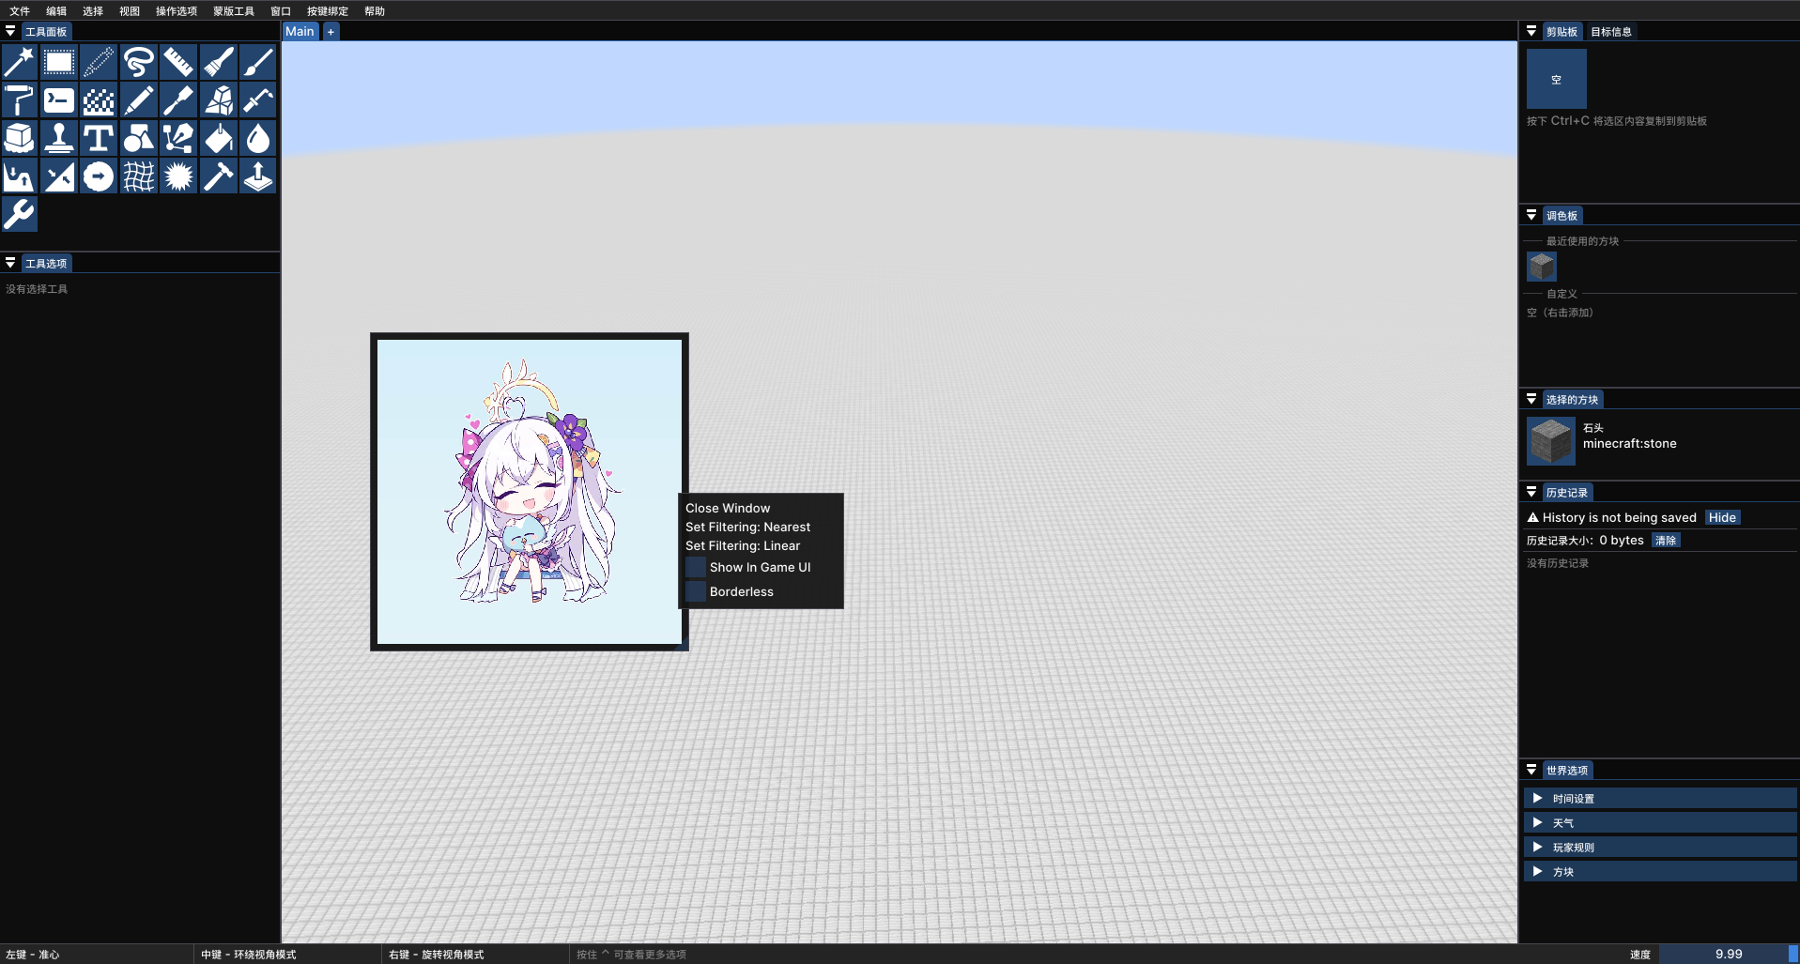Select the Magic Wand selection tool
The image size is (1800, 964).
(19, 62)
